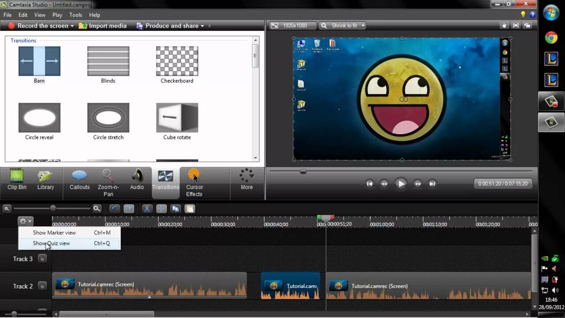Viewport: 565px width, 318px height.
Task: Select the Cube rotate transition thumbnail
Action: 177,117
